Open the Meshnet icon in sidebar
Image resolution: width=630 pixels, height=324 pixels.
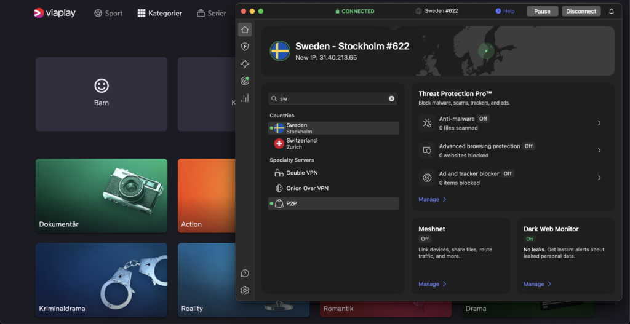(x=245, y=64)
